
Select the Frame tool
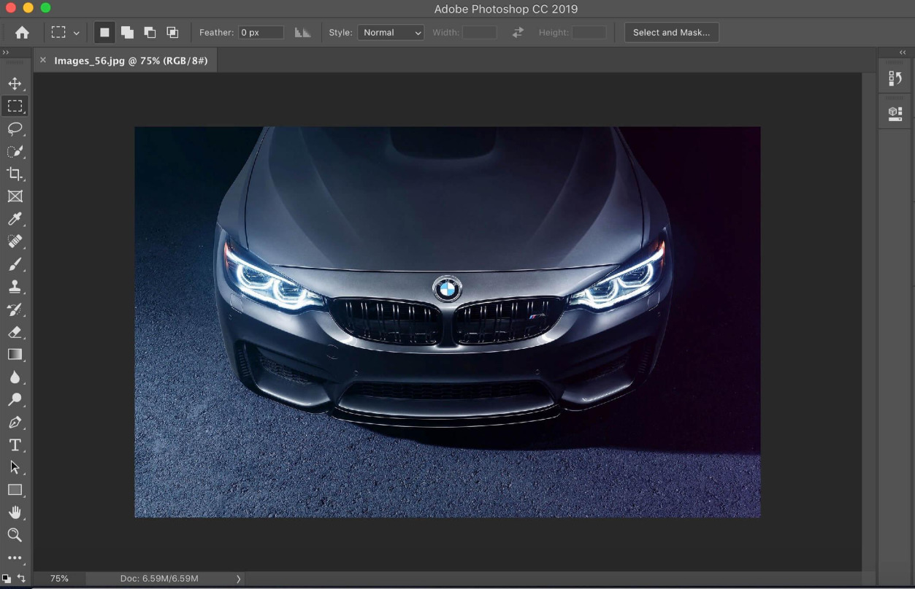click(15, 196)
